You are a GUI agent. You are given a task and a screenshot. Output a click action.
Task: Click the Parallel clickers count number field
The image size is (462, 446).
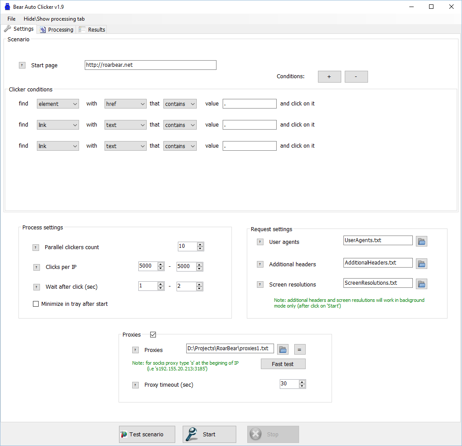[188, 247]
